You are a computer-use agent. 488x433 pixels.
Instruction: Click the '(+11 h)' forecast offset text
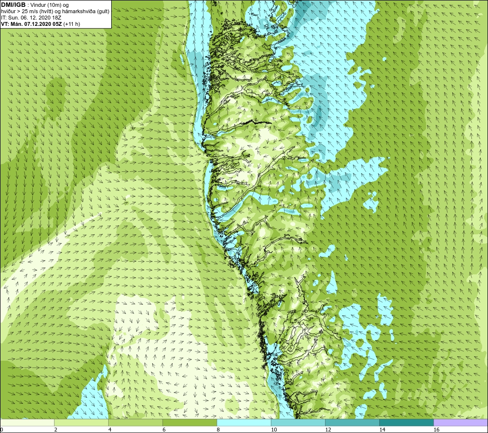[x=72, y=24]
